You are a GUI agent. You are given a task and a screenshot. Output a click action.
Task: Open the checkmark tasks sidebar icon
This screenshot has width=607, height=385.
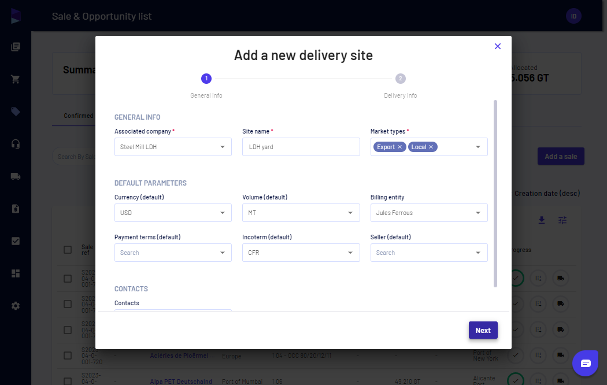pyautogui.click(x=16, y=241)
